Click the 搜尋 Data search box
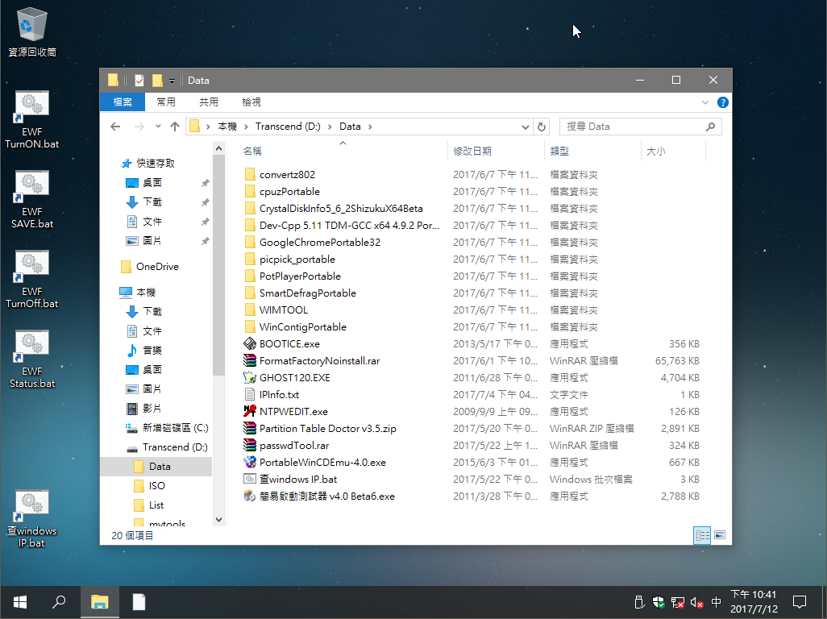The width and height of the screenshot is (827, 619). pyautogui.click(x=633, y=127)
